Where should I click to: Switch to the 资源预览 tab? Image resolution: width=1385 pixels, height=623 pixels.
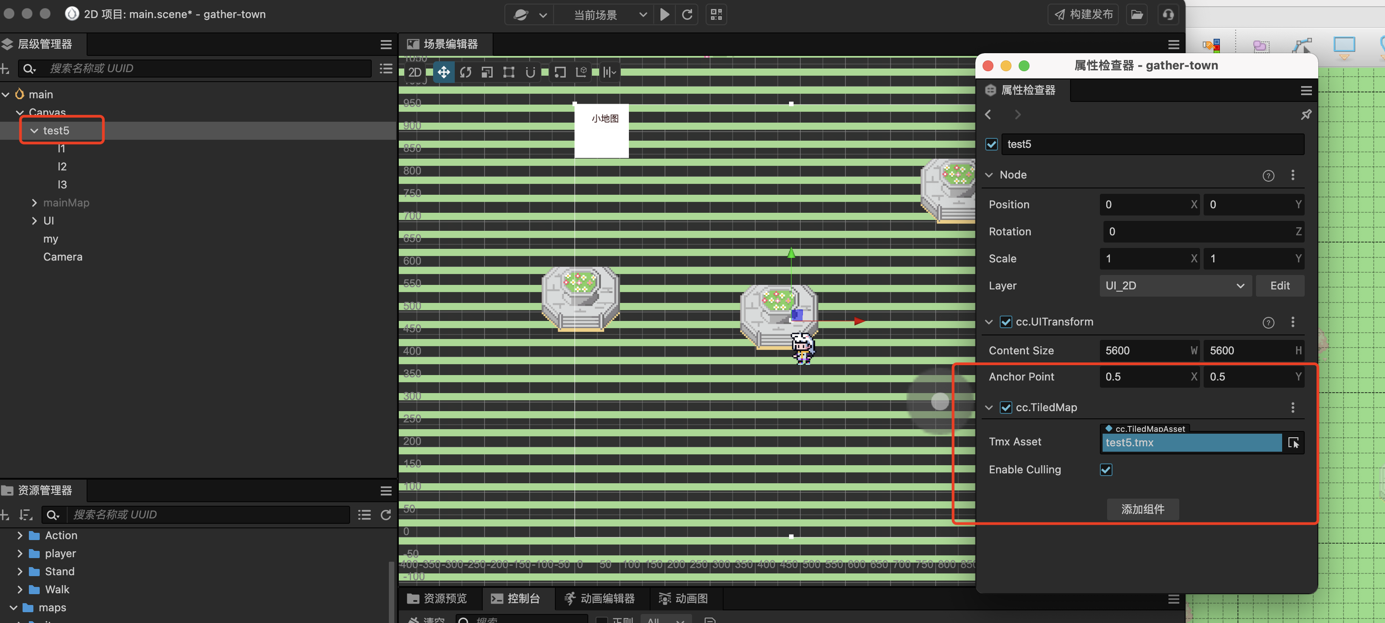pos(437,598)
